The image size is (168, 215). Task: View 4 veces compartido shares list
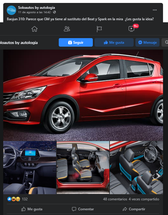coord(144,199)
